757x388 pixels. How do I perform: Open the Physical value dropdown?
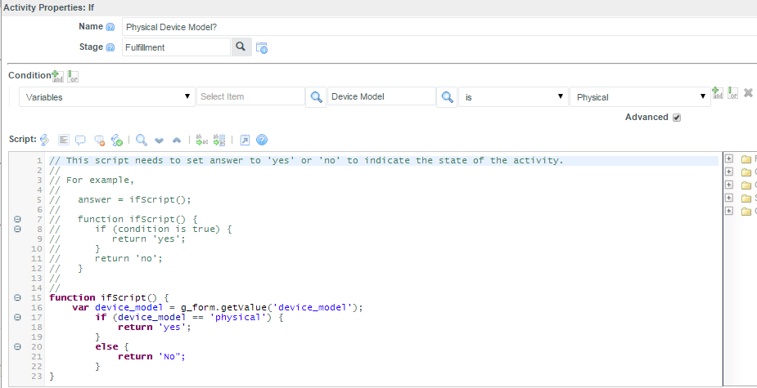coord(638,97)
